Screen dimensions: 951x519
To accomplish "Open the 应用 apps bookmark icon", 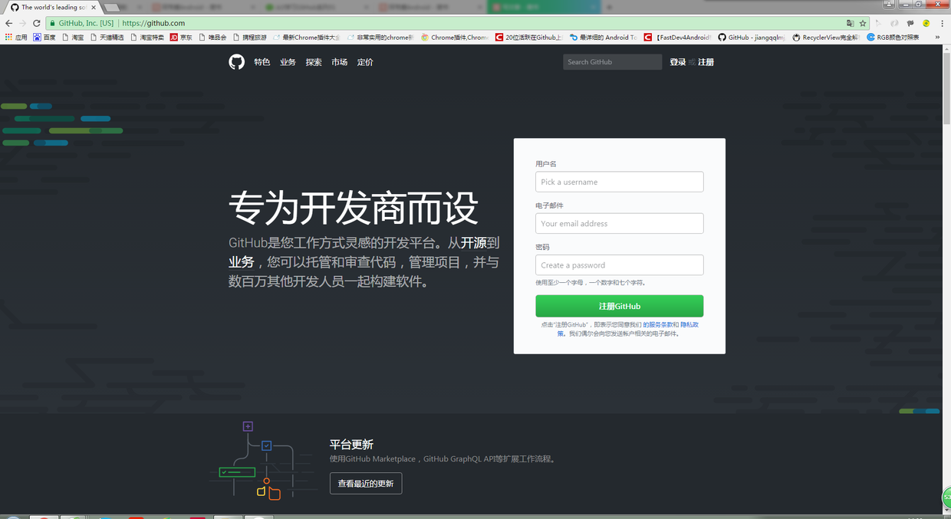I will point(16,37).
